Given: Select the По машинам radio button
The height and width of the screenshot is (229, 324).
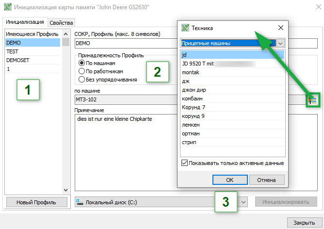Looking at the screenshot, I should 81,63.
